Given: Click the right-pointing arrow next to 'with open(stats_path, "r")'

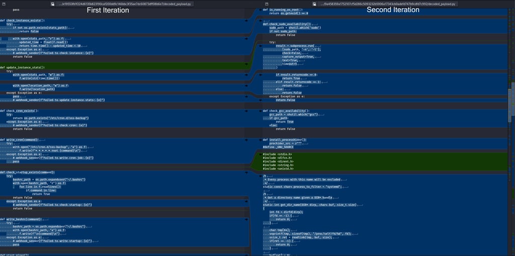Looking at the screenshot, I should point(246,38).
